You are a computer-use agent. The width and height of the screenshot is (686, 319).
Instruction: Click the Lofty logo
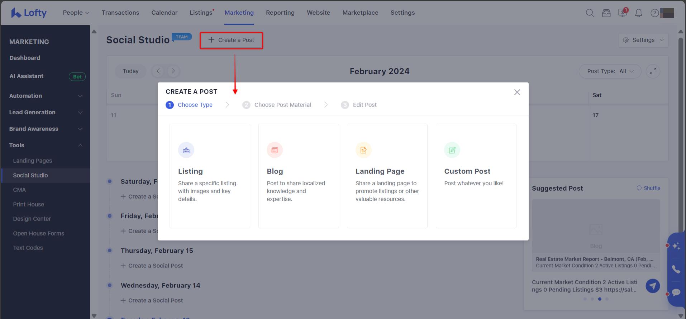pos(29,13)
